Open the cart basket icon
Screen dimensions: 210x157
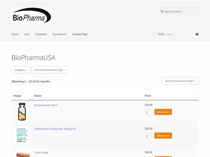coord(197,34)
